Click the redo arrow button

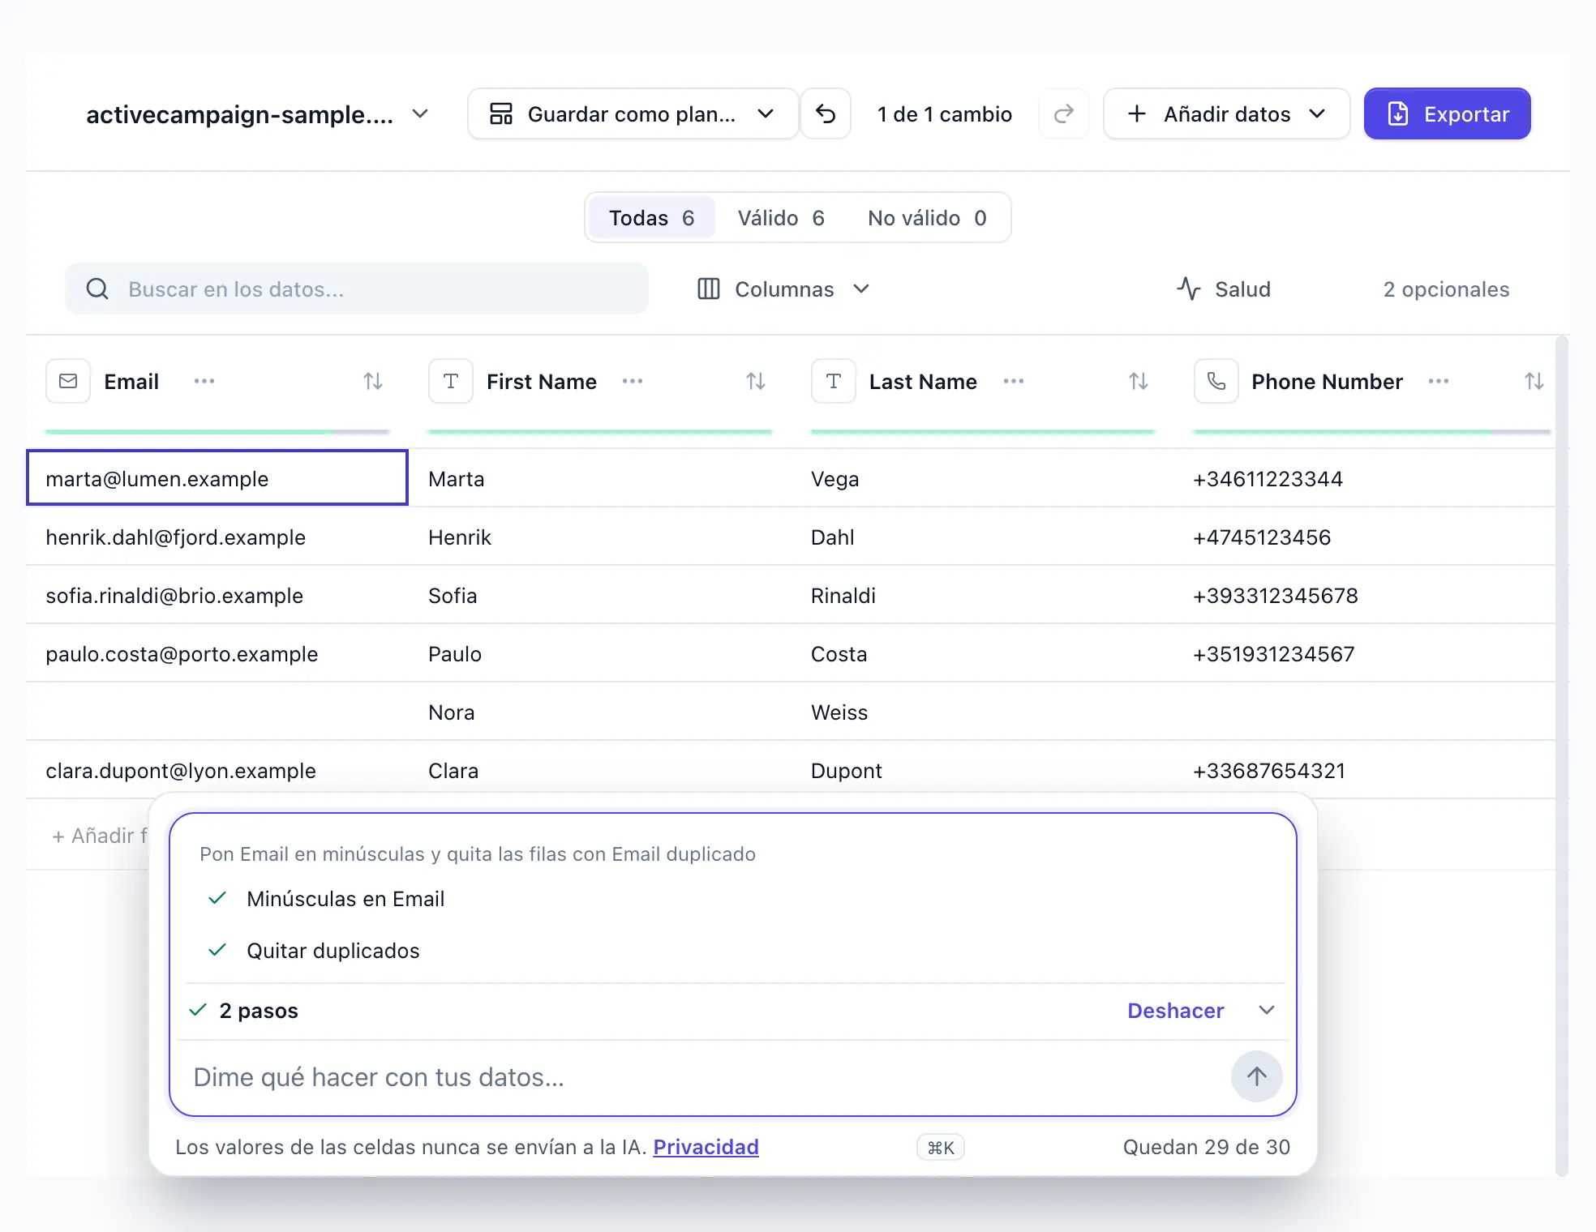(1063, 113)
